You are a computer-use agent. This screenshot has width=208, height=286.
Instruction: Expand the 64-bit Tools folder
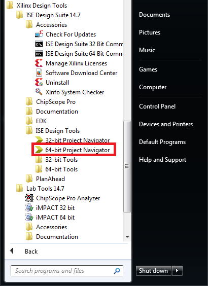pos(56,169)
